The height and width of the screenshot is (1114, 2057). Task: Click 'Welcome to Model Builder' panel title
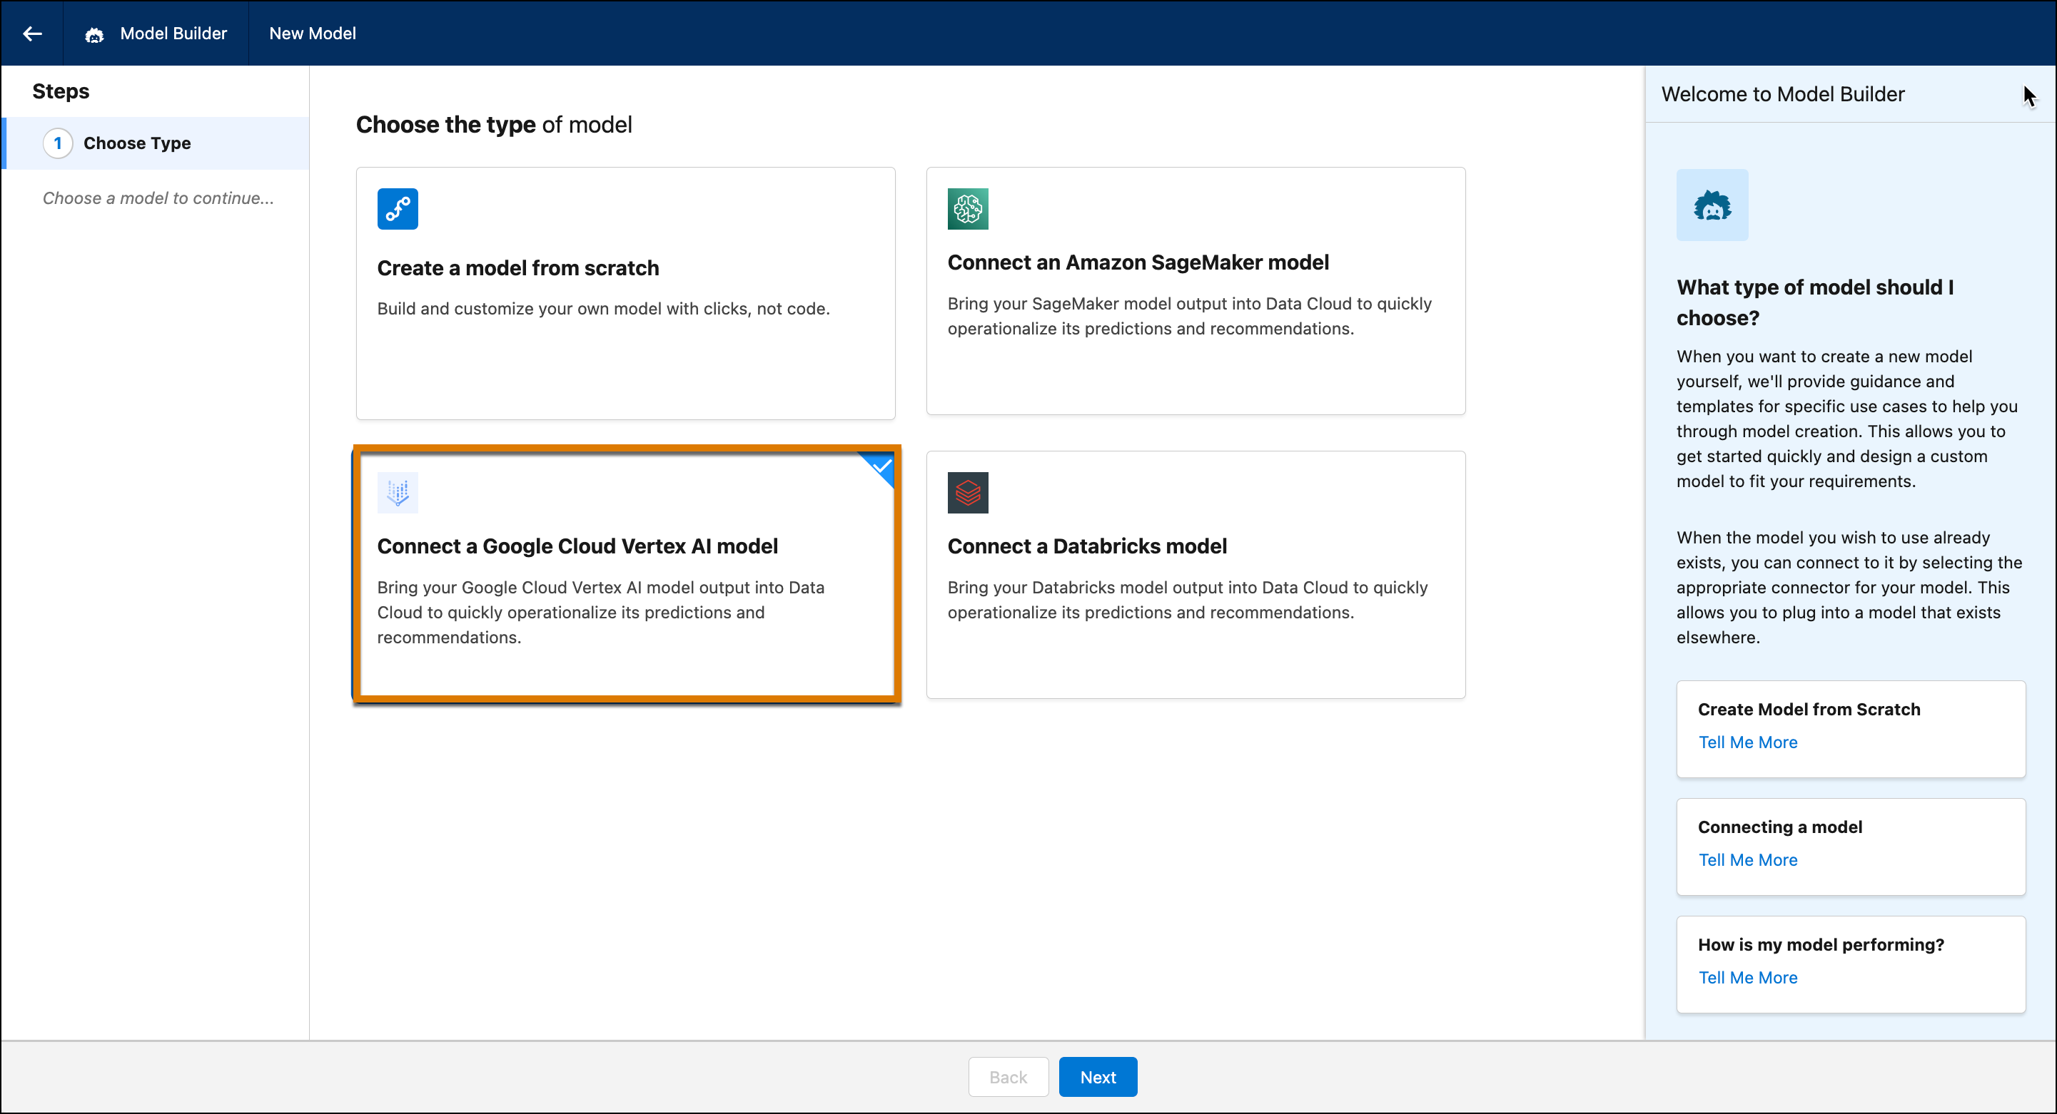1783,94
